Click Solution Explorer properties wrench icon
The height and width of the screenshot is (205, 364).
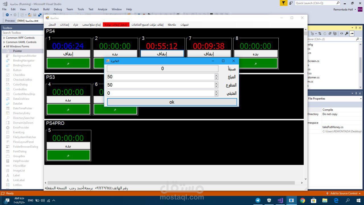click(x=347, y=34)
